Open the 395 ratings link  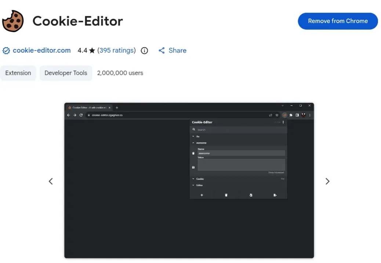(116, 51)
